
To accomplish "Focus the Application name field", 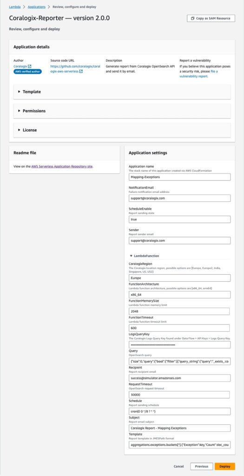I will (x=179, y=177).
